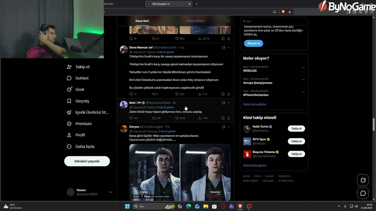Open the floating messages button
376x211 pixels.
(363, 193)
